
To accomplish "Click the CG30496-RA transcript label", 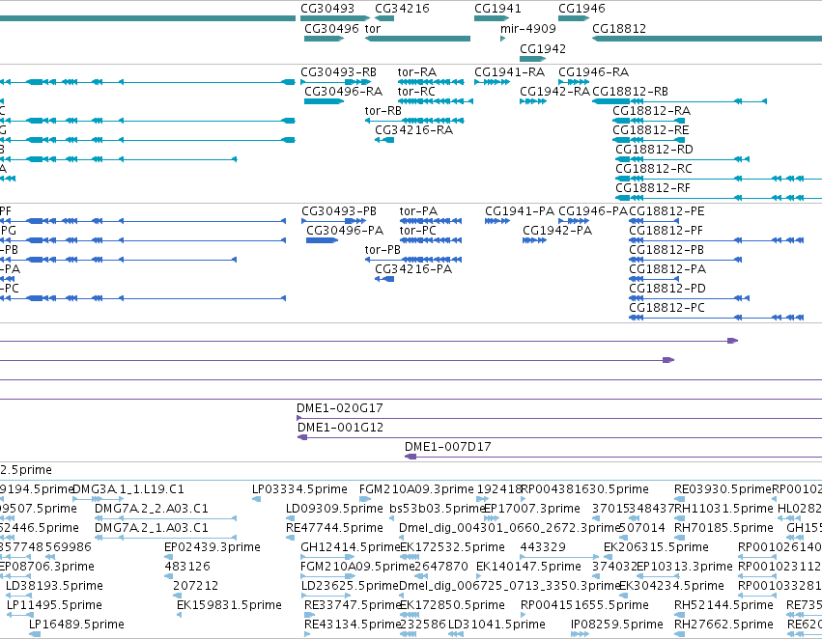I will click(343, 91).
